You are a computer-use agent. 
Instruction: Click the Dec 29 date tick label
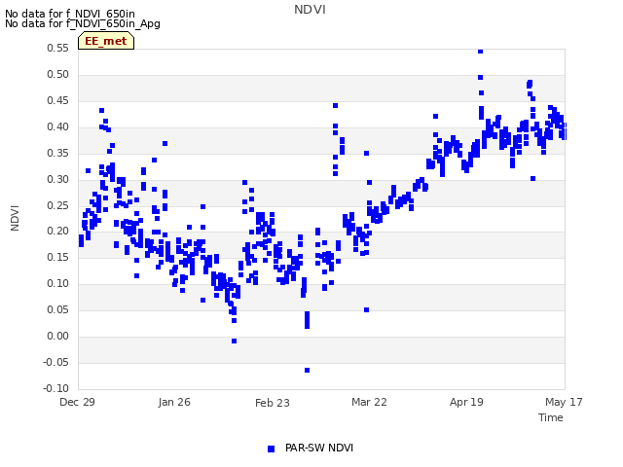point(77,402)
